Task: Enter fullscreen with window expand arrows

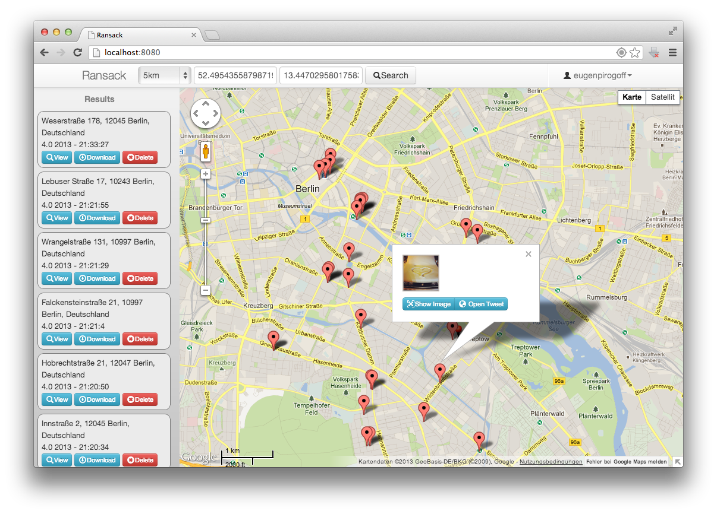Action: click(x=672, y=31)
